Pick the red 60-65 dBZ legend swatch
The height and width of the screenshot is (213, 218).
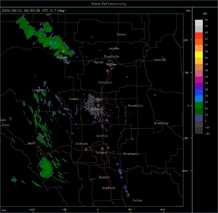(199, 36)
